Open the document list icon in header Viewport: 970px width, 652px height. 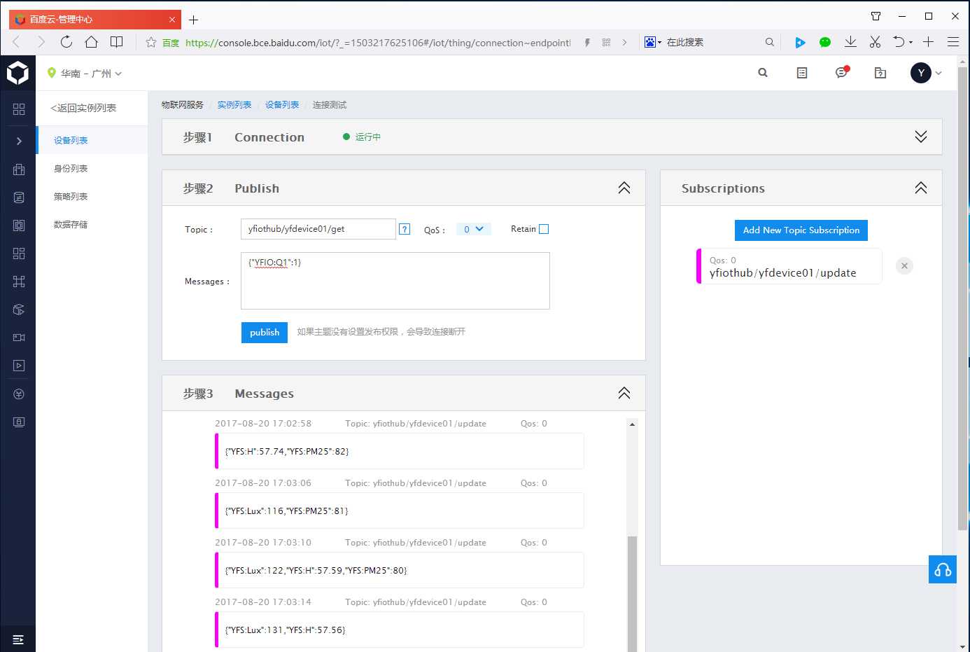[x=802, y=73]
